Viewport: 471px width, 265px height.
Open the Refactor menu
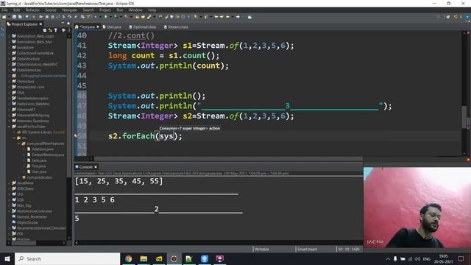click(32, 10)
